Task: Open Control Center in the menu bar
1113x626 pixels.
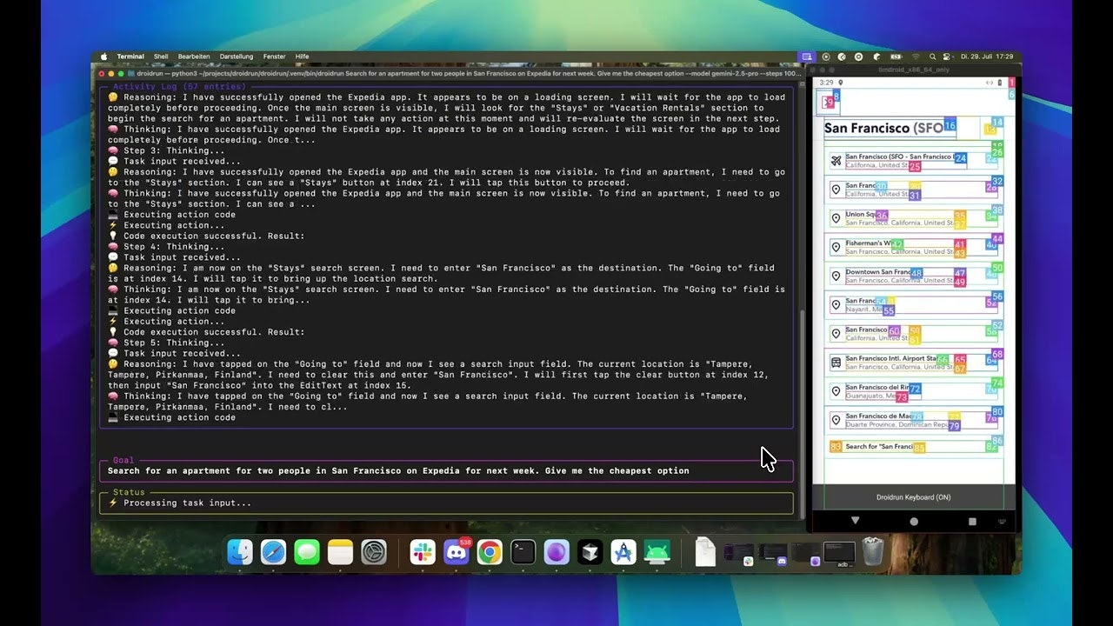Action: 948,57
